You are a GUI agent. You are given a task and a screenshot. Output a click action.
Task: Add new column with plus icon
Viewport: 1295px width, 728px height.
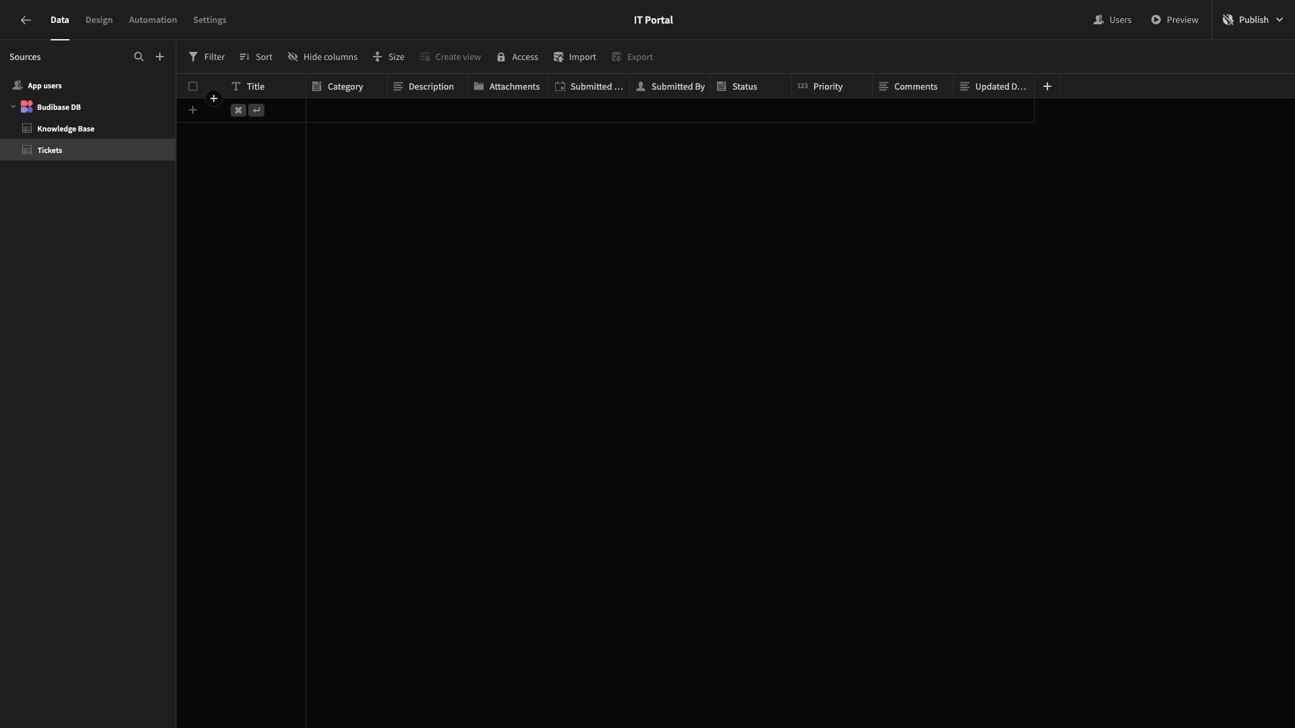[1047, 86]
